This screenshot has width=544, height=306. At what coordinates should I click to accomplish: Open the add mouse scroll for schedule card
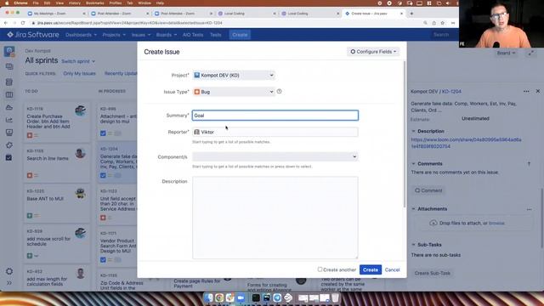point(57,243)
